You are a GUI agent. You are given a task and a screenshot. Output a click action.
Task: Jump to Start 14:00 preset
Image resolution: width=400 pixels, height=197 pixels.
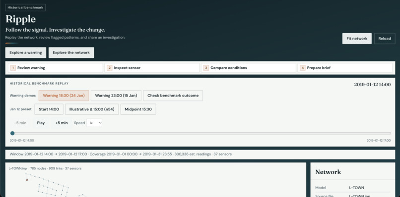(x=49, y=109)
